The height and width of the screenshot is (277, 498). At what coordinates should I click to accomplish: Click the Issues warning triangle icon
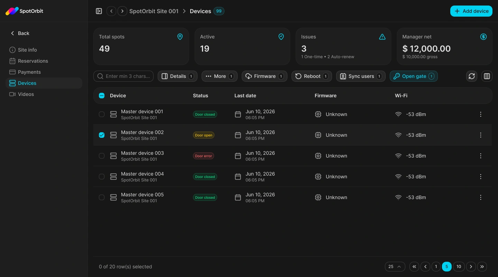pos(382,37)
